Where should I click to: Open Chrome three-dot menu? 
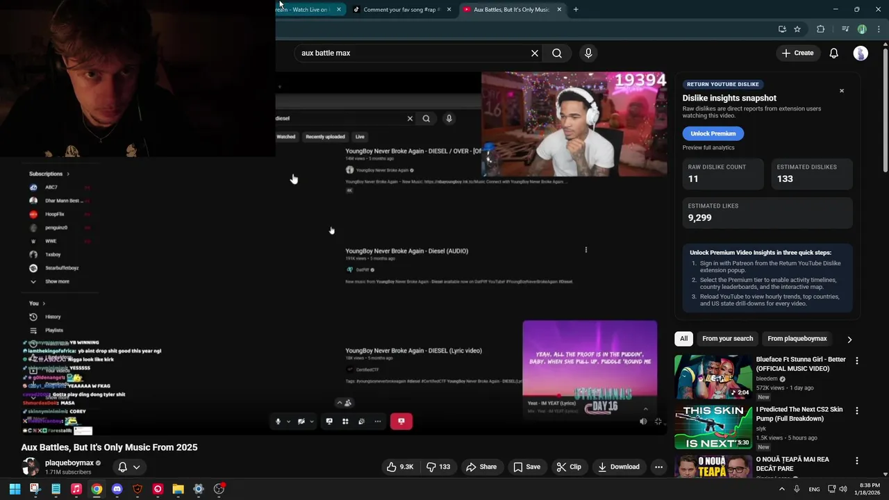click(879, 29)
